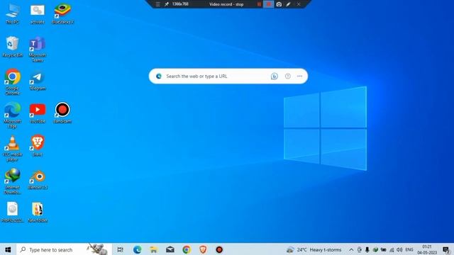
Task: Select the Brave desktop shortcut
Action: [38, 146]
